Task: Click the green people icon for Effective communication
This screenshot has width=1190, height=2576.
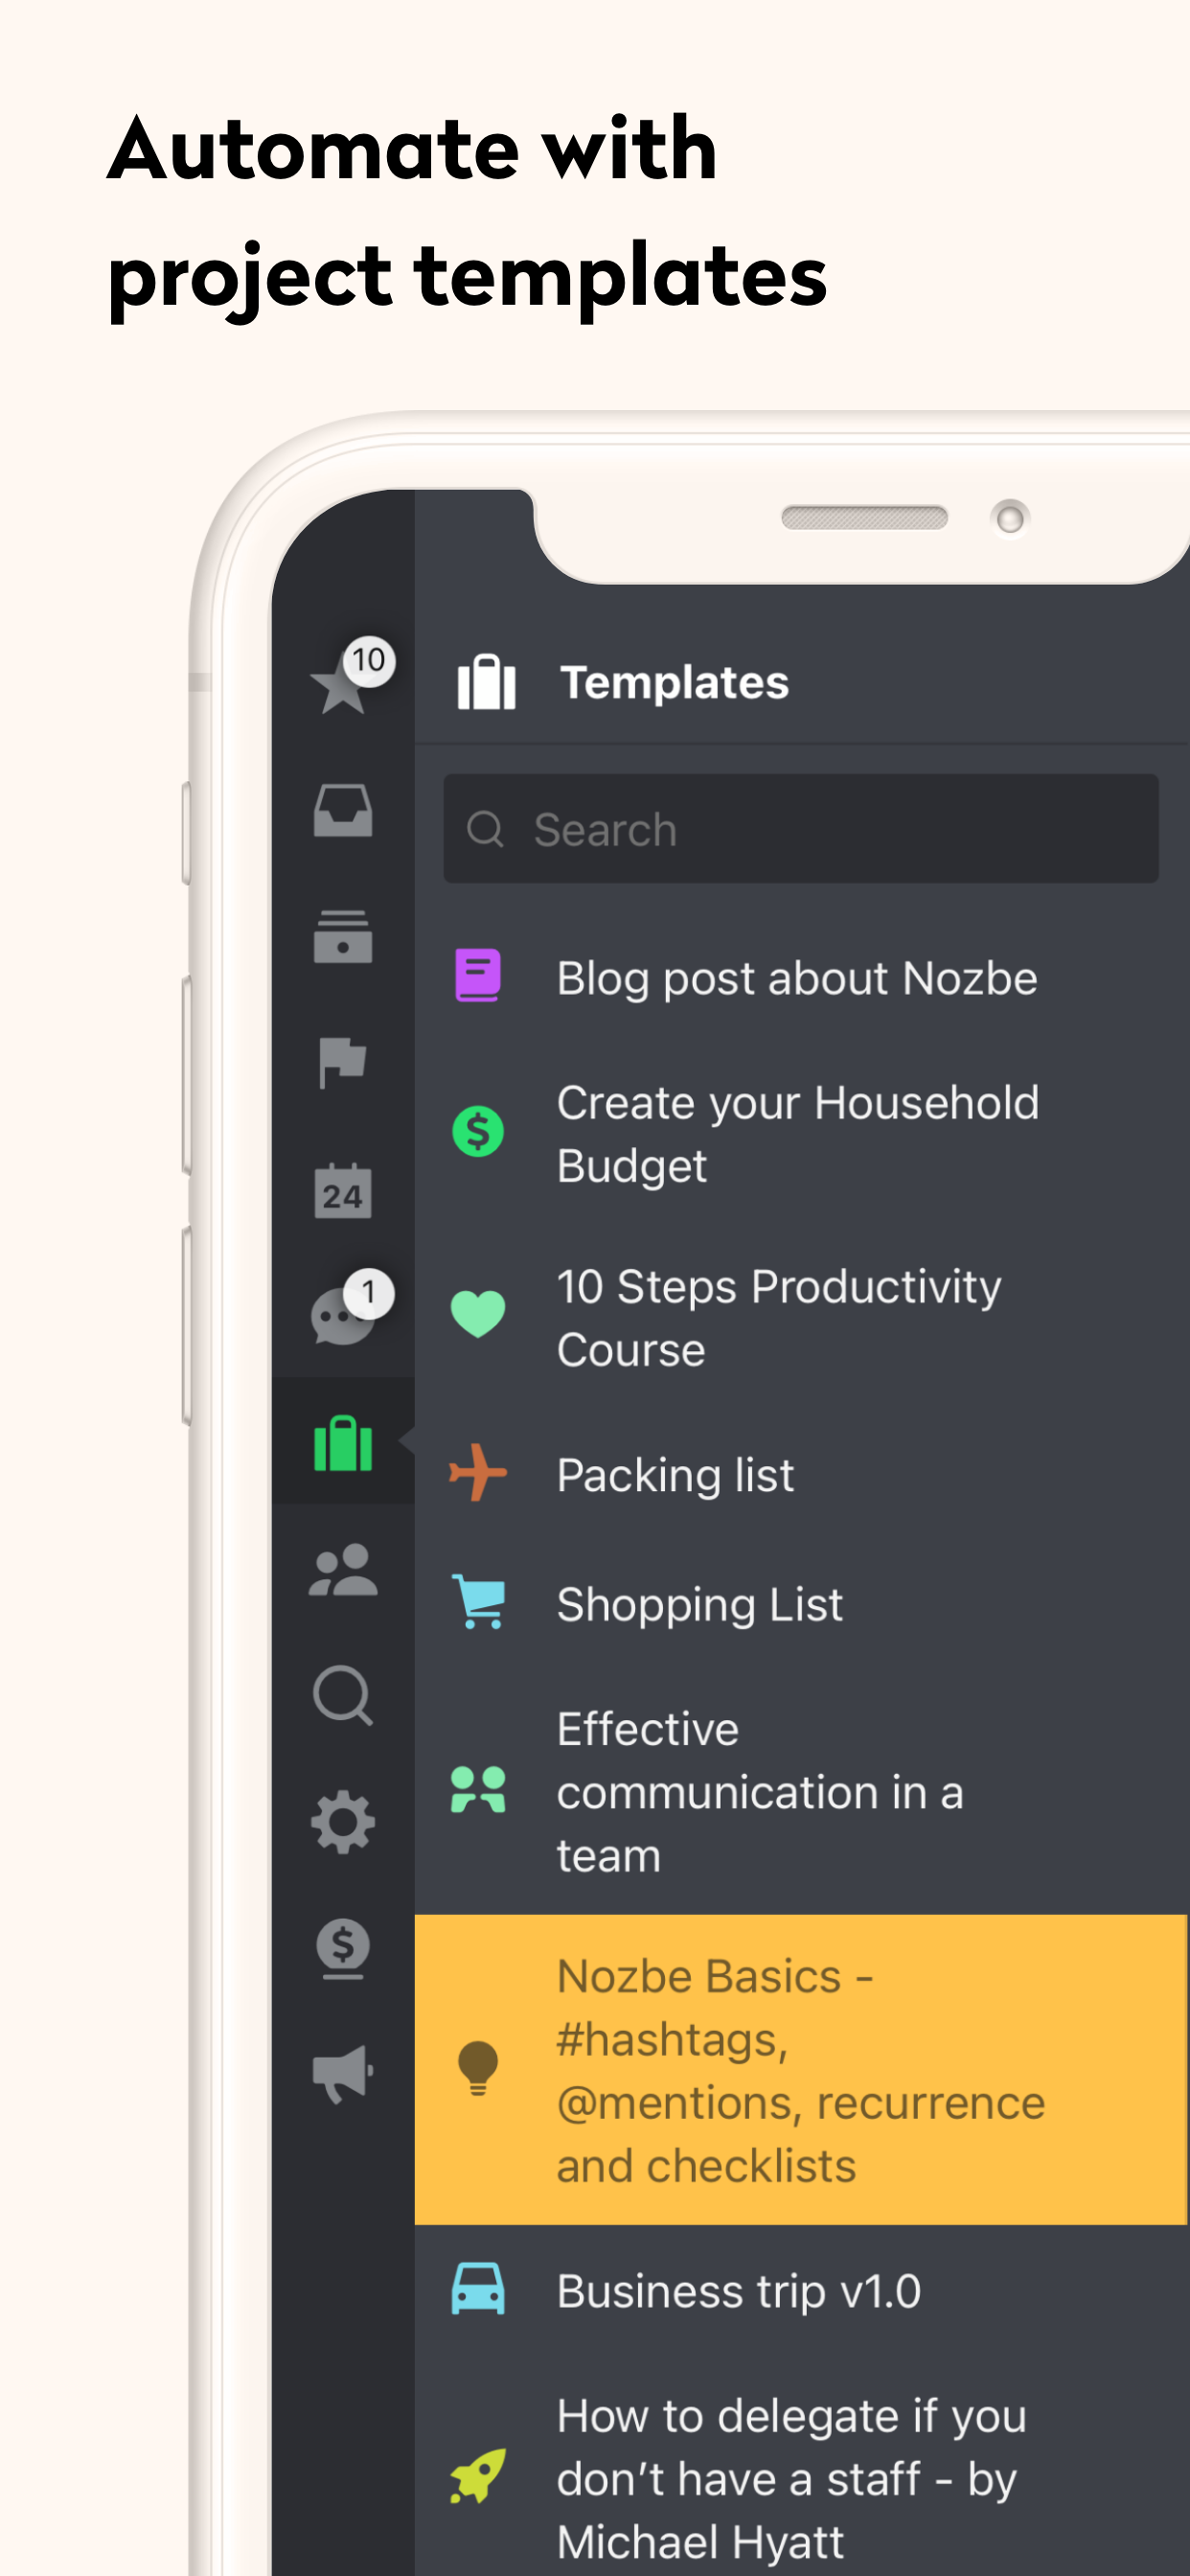Action: click(478, 1790)
